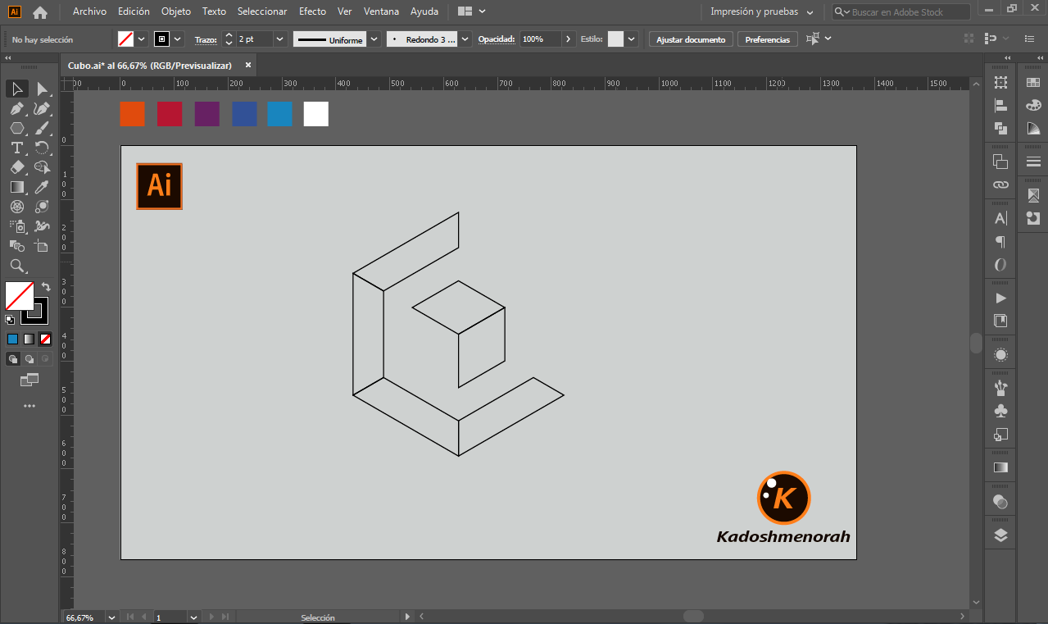
Task: Expand Opacidad slider arrow
Action: (x=569, y=39)
